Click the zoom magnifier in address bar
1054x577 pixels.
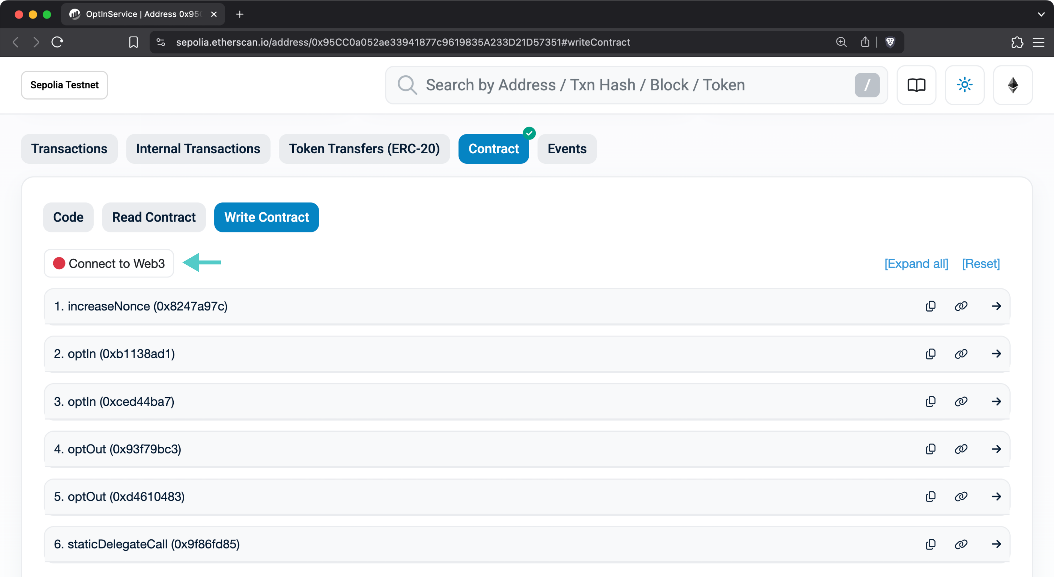pos(841,42)
